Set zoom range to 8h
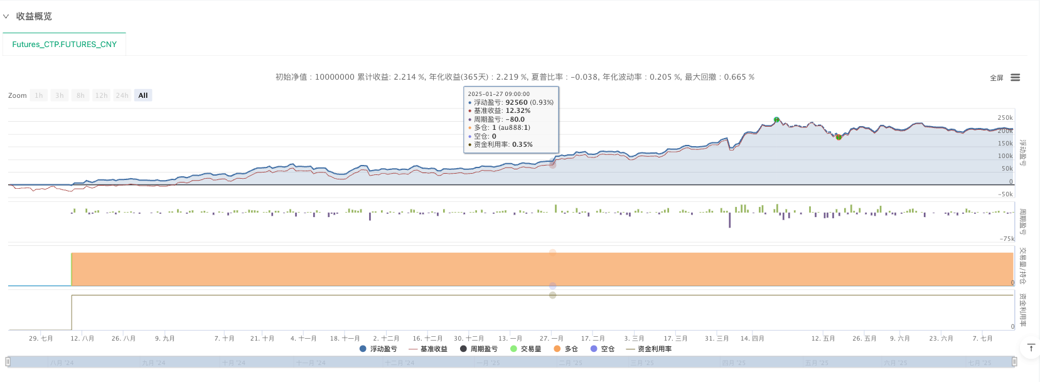Screen dimensions: 1040x382 click(x=80, y=95)
